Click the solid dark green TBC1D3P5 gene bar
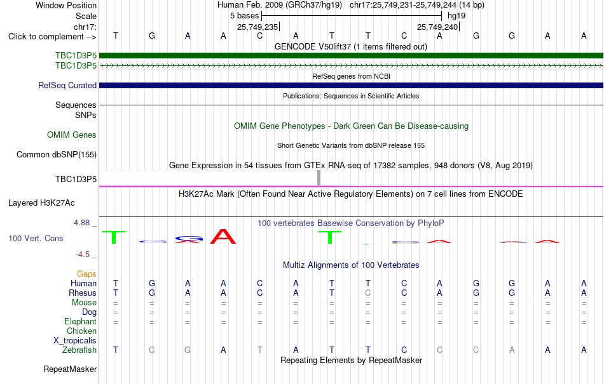604x384 pixels. [x=351, y=56]
